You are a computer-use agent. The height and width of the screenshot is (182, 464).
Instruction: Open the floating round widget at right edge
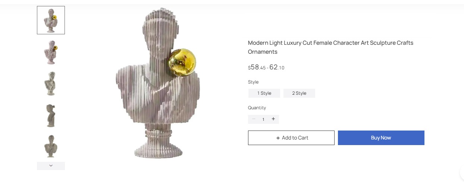click(462, 173)
